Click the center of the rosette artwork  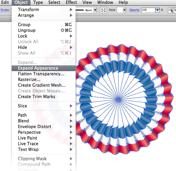118,100
